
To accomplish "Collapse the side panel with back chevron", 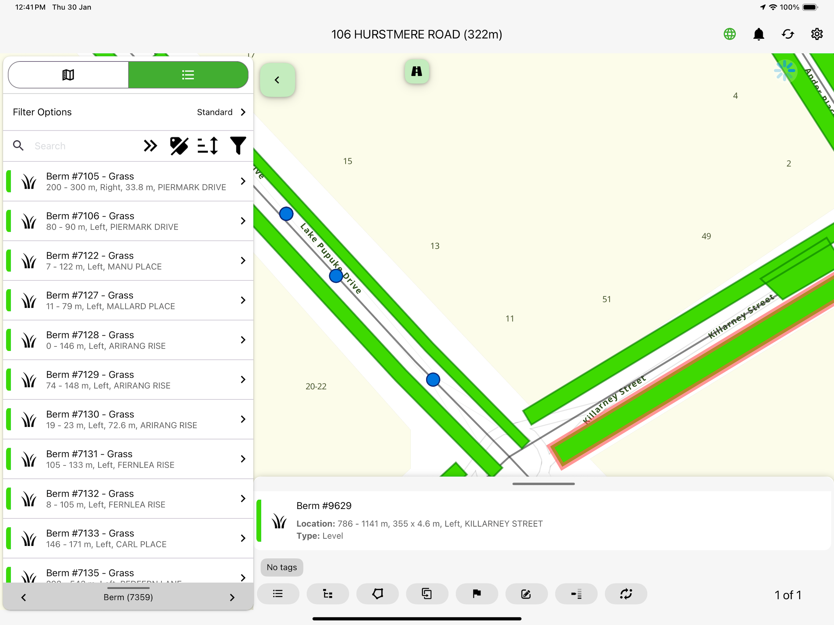I will coord(277,80).
